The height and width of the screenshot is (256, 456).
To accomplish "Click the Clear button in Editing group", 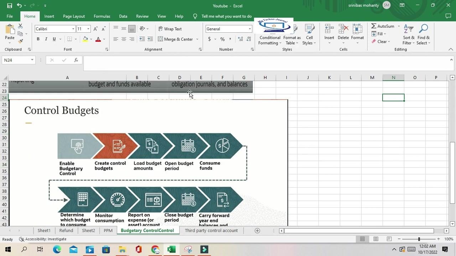I will tap(380, 42).
